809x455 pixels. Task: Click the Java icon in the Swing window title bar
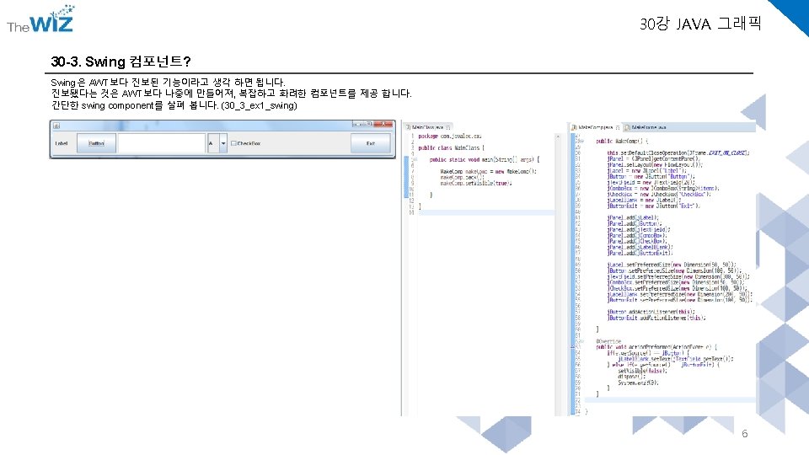tap(56, 126)
